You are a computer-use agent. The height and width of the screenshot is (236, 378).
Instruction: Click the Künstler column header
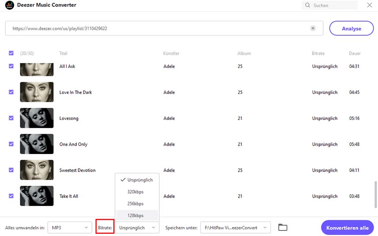pos(171,53)
